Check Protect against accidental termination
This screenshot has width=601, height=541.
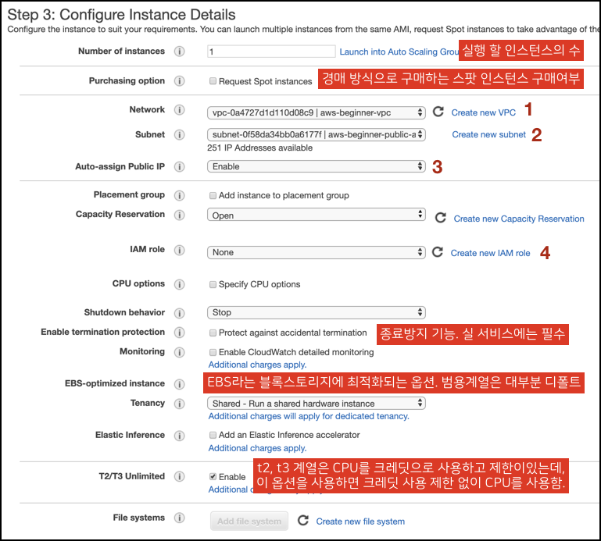[213, 333]
